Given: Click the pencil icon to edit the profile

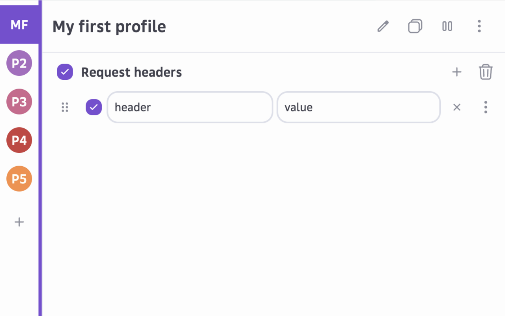Looking at the screenshot, I should coord(383,26).
